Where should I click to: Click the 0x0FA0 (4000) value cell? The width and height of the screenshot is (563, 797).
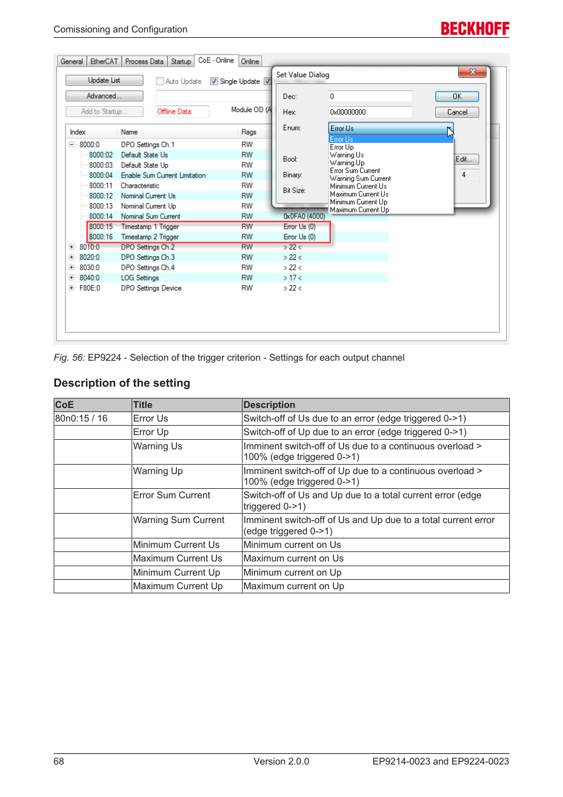(x=305, y=217)
